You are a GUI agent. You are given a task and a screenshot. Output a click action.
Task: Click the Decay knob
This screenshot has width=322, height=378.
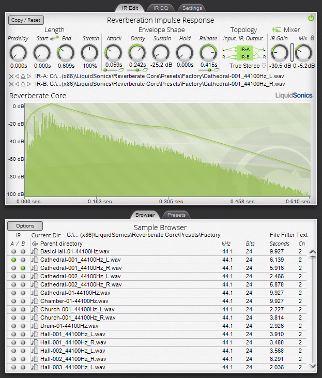click(137, 53)
